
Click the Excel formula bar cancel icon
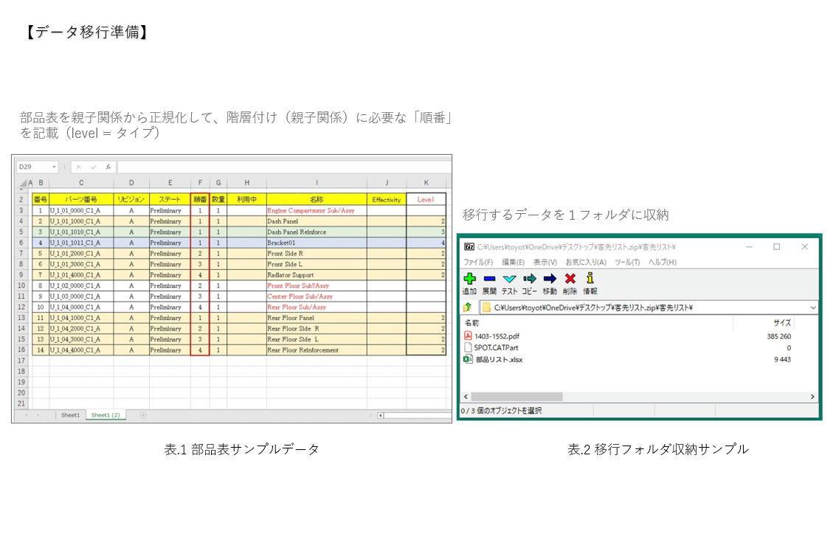point(78,167)
